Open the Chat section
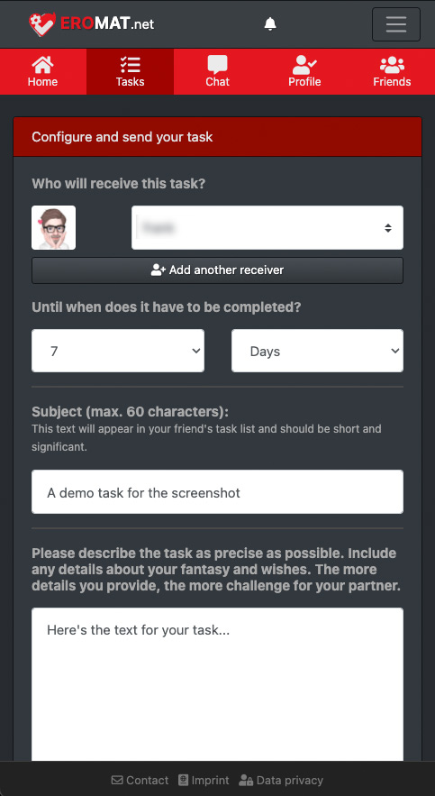This screenshot has width=435, height=796. [217, 71]
